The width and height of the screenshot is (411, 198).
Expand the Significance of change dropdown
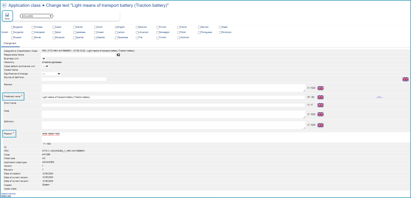click(51, 74)
